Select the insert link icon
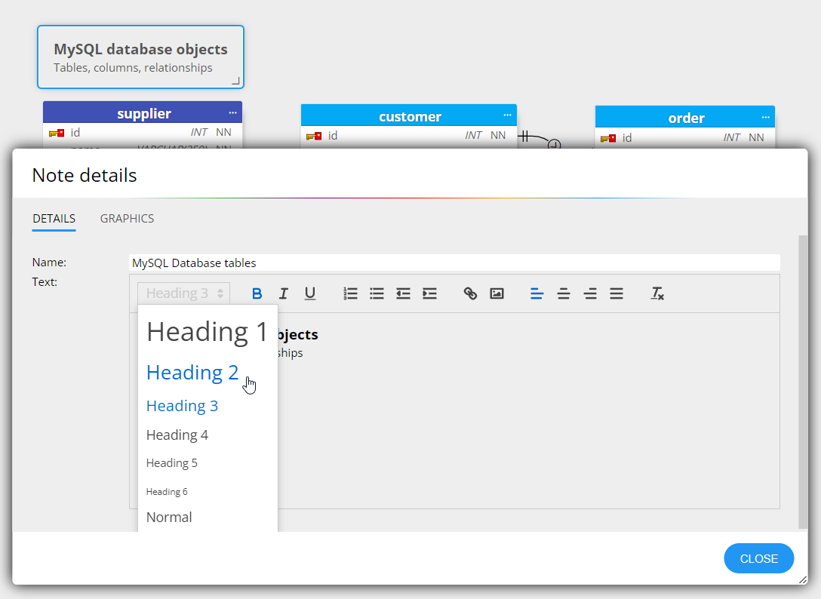 click(x=469, y=293)
